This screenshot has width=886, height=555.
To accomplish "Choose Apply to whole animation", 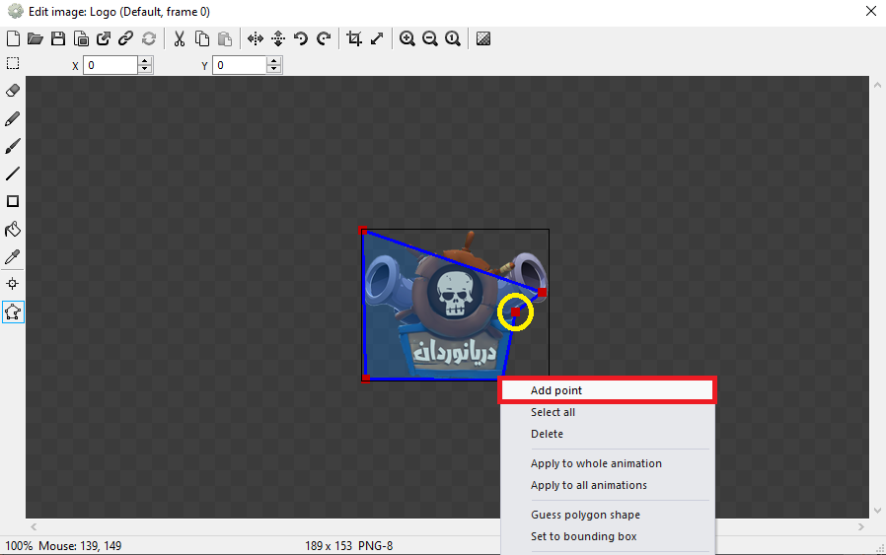I will point(608,463).
